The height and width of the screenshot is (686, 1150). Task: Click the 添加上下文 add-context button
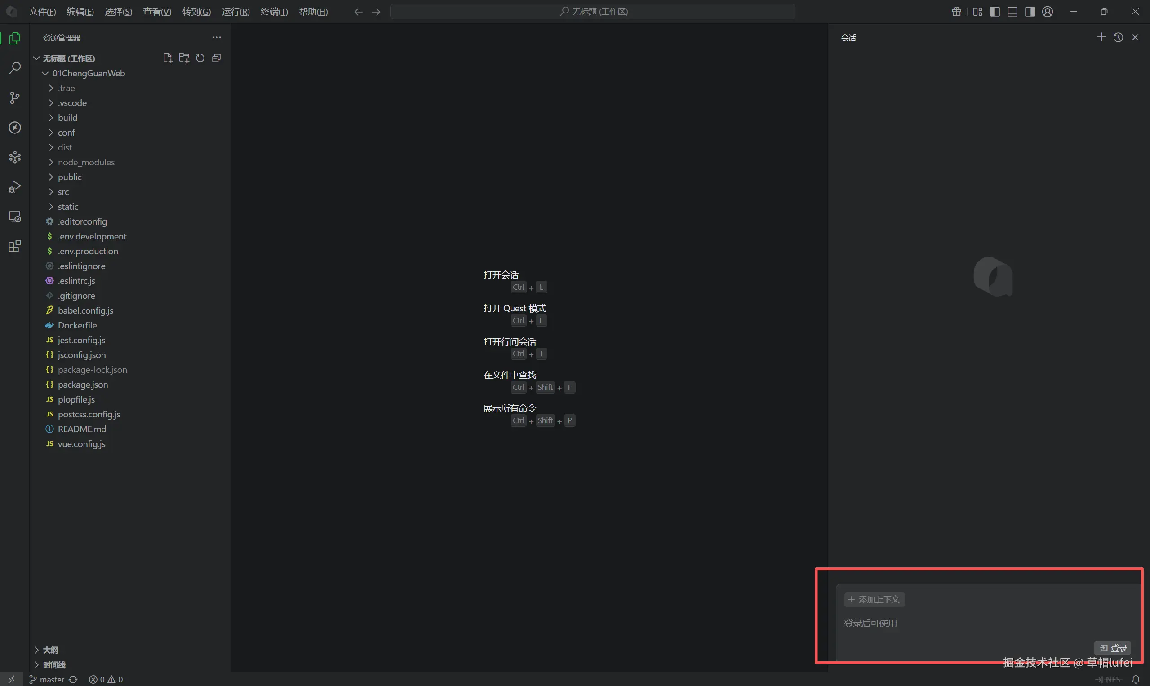874,600
